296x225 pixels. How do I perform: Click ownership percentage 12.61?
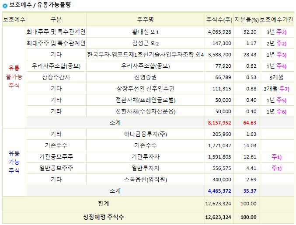[x=250, y=157]
